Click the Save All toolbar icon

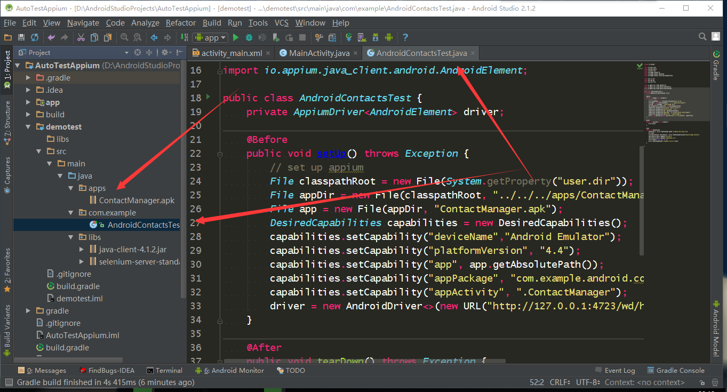[21, 37]
